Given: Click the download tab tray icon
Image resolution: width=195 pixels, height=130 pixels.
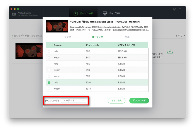Looking at the screenshot, I should (x=75, y=13).
